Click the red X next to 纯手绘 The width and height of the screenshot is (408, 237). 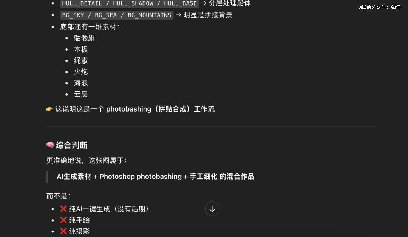63,220
